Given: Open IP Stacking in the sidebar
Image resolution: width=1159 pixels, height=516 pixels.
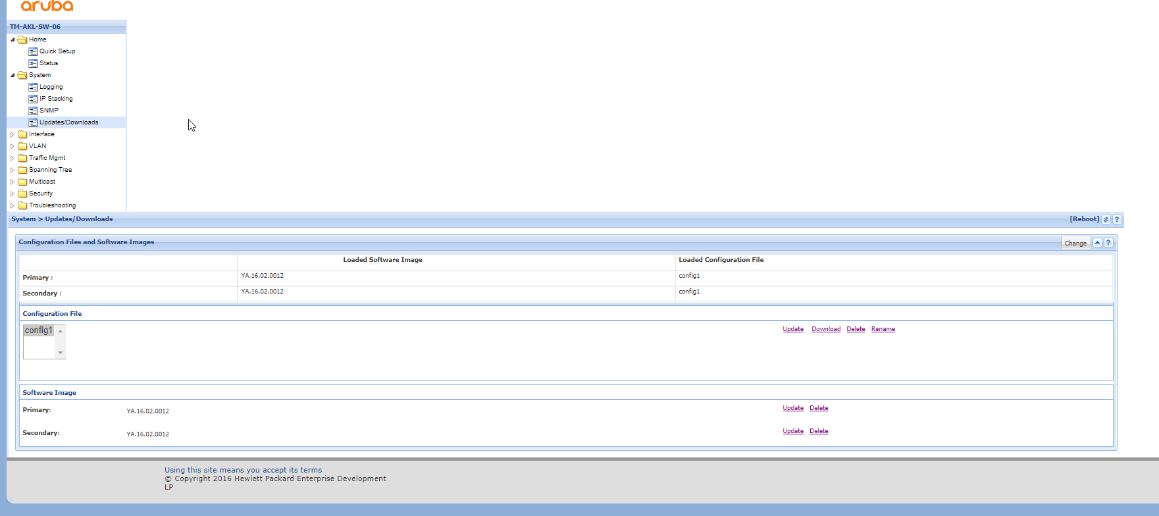Looking at the screenshot, I should tap(56, 99).
